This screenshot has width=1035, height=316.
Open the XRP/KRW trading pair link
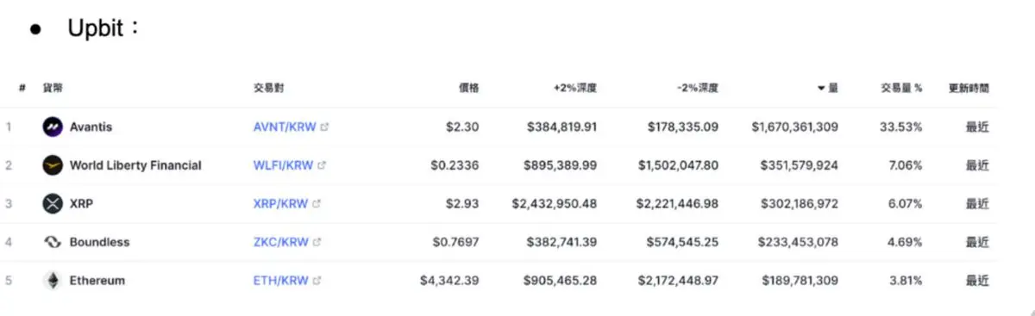click(280, 204)
